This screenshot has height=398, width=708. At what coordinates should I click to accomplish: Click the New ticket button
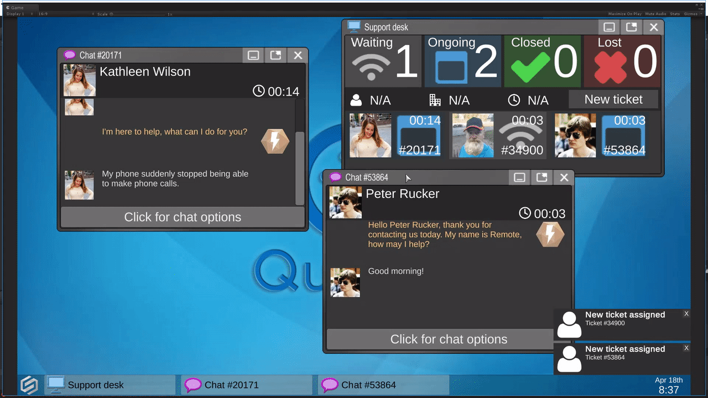[x=613, y=99]
